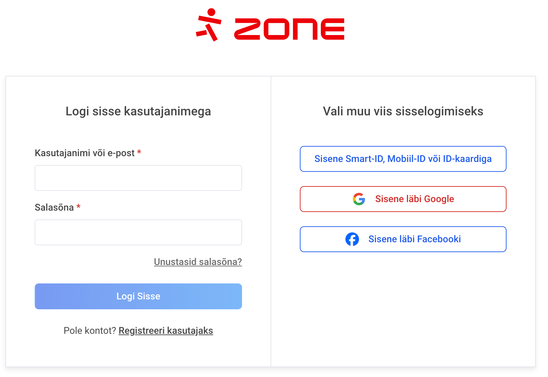Click the red Zone runner figure logo
Screen dimensions: 548x377
(x=209, y=25)
